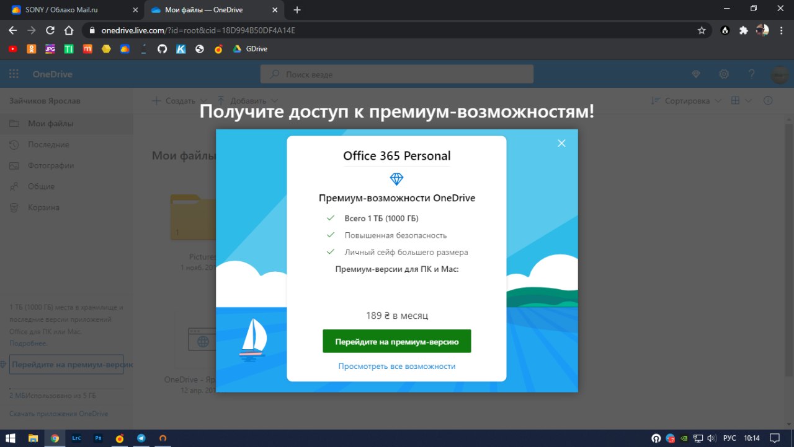This screenshot has width=794, height=447.
Task: Click the 'Подробнее.' link in sidebar
Action: (x=29, y=344)
